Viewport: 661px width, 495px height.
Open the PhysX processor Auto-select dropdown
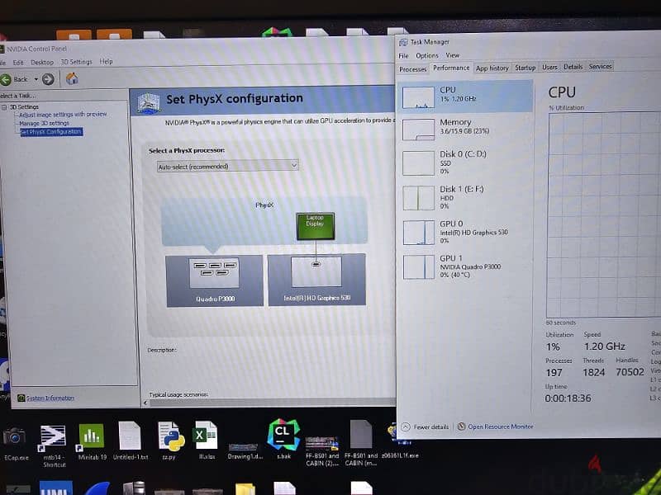pos(228,167)
